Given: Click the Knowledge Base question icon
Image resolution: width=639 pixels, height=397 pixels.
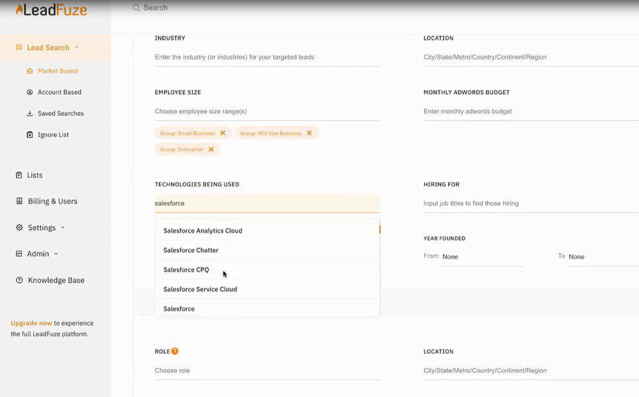Looking at the screenshot, I should click(x=19, y=280).
